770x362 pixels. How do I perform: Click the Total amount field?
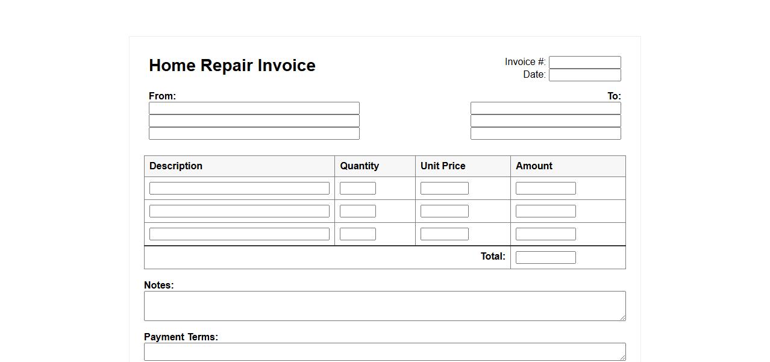click(545, 258)
